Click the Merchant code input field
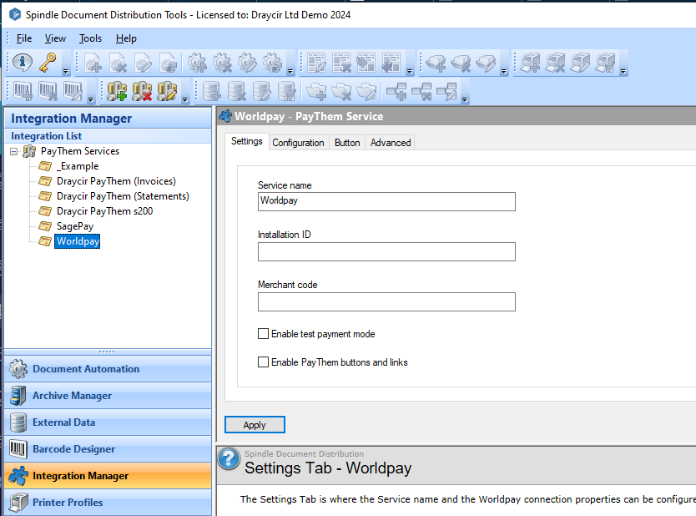696x516 pixels. pos(386,301)
